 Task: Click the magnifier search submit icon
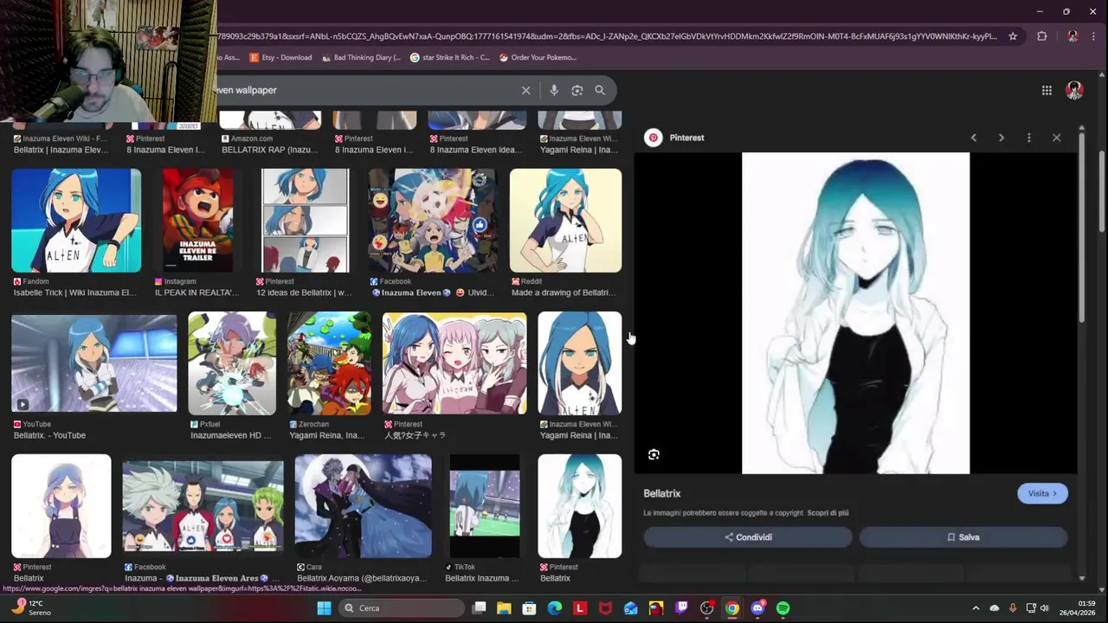point(600,90)
